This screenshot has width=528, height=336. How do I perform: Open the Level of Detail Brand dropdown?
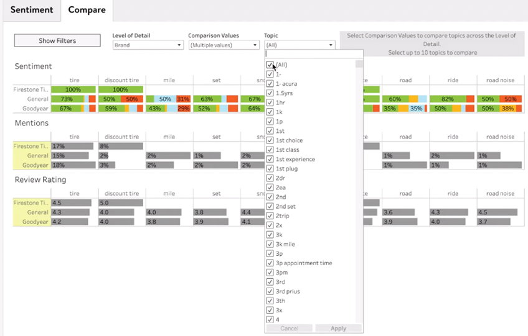coord(148,45)
